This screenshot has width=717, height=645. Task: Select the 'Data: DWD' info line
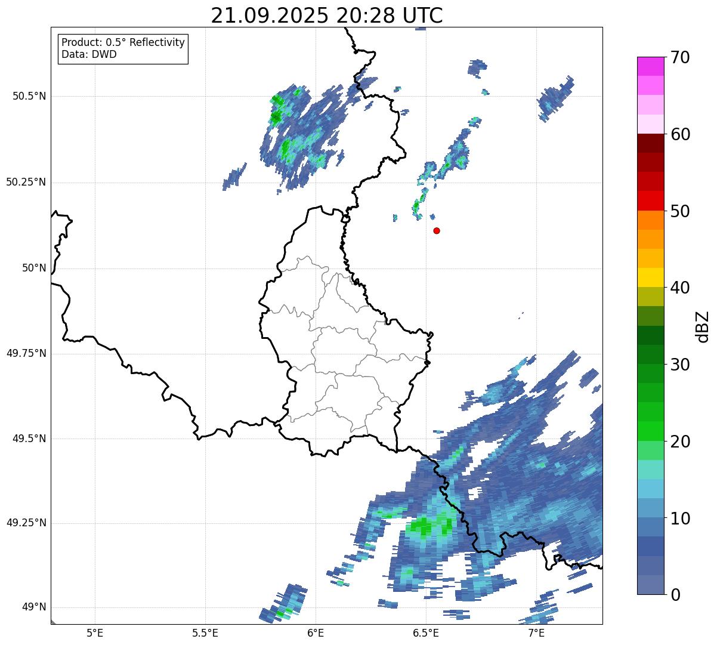point(89,54)
